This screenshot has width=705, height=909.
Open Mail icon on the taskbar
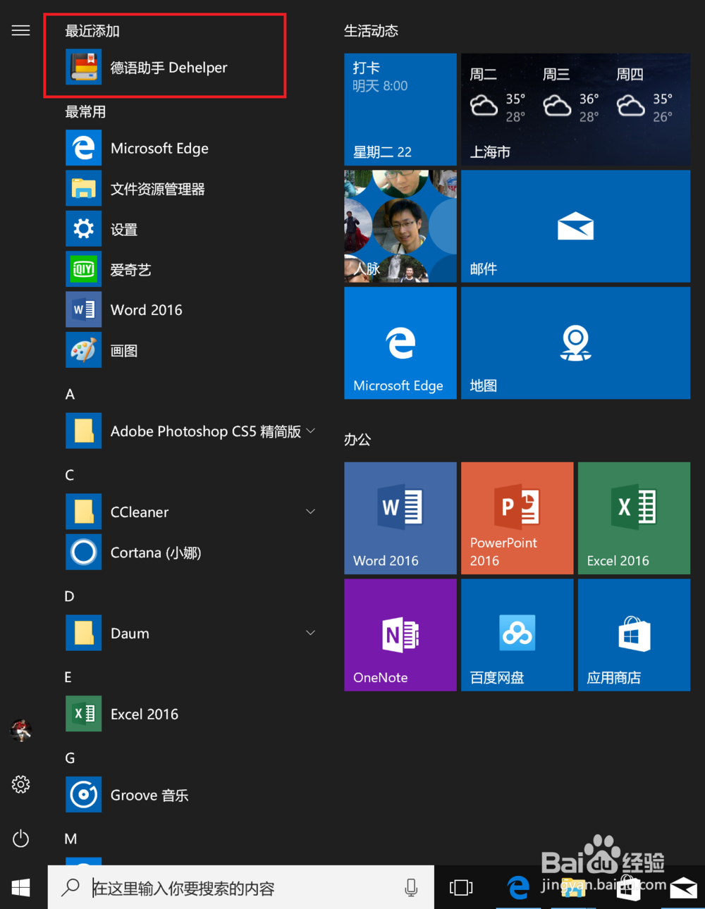pyautogui.click(x=683, y=888)
